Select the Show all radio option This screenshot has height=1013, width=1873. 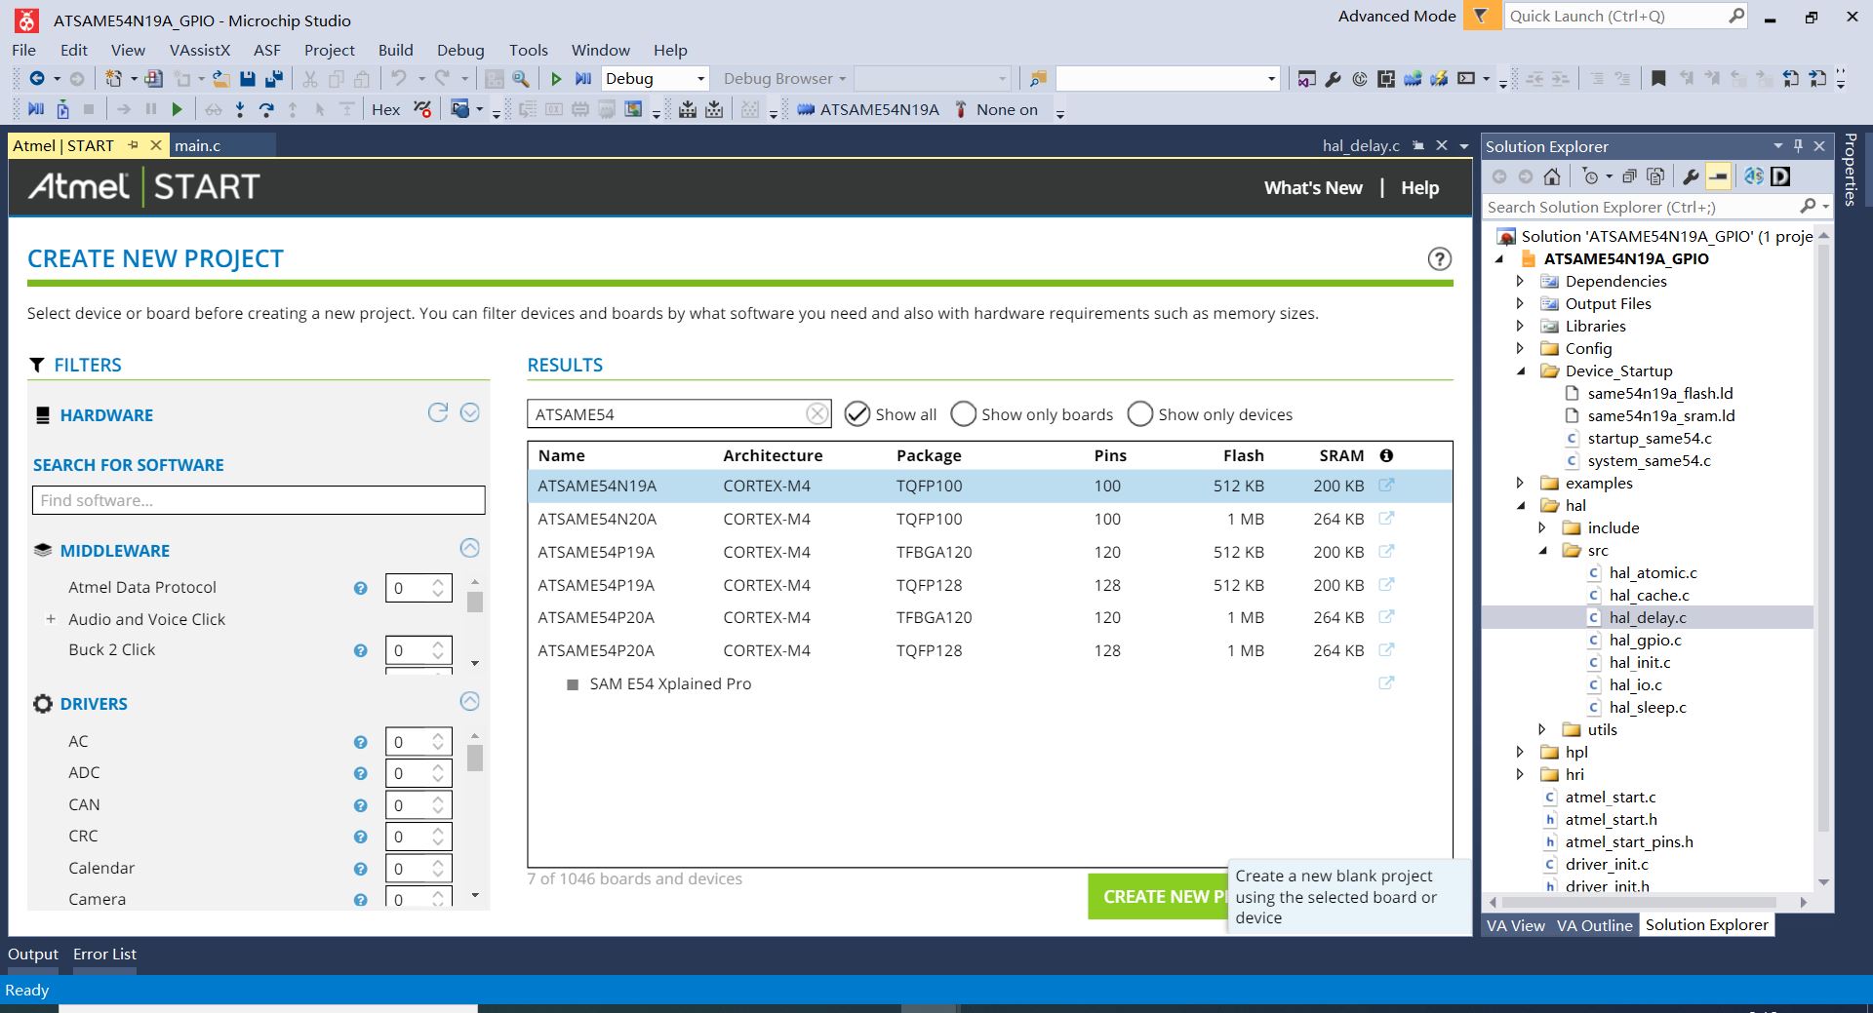point(891,414)
